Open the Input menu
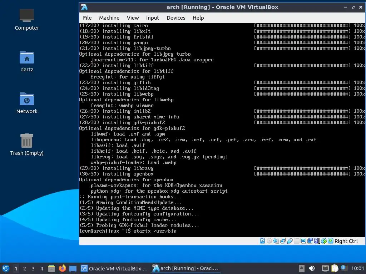 tap(152, 18)
